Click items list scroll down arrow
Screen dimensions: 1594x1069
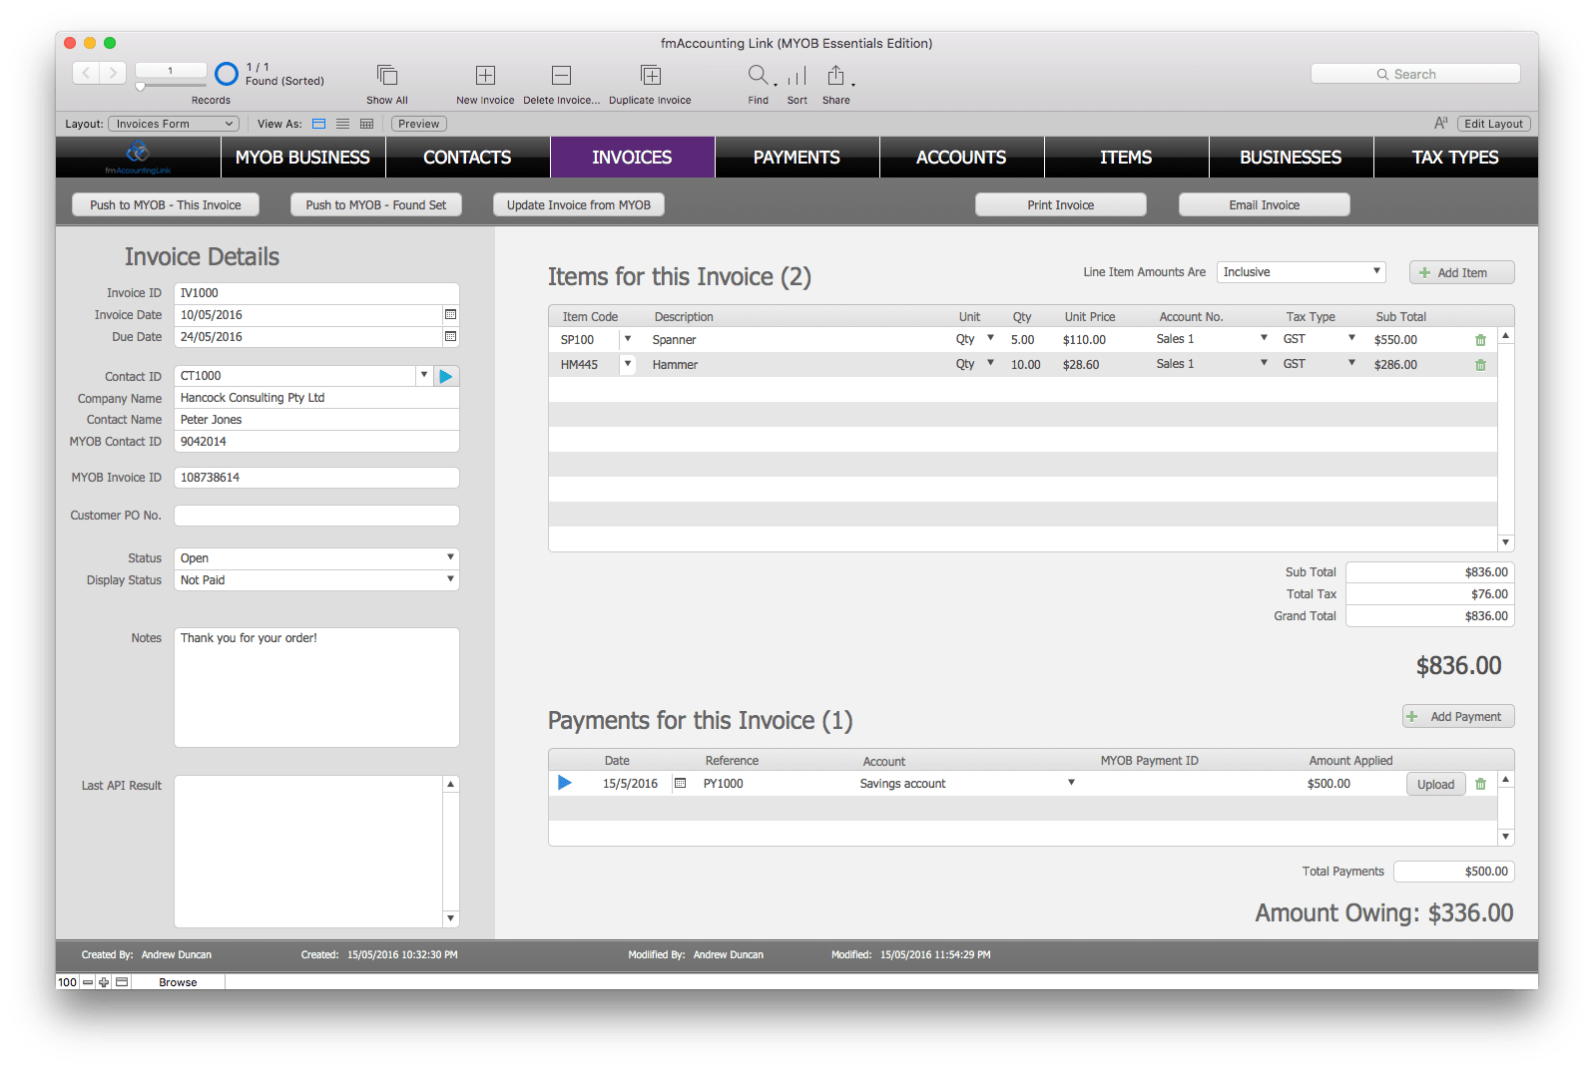click(1505, 542)
